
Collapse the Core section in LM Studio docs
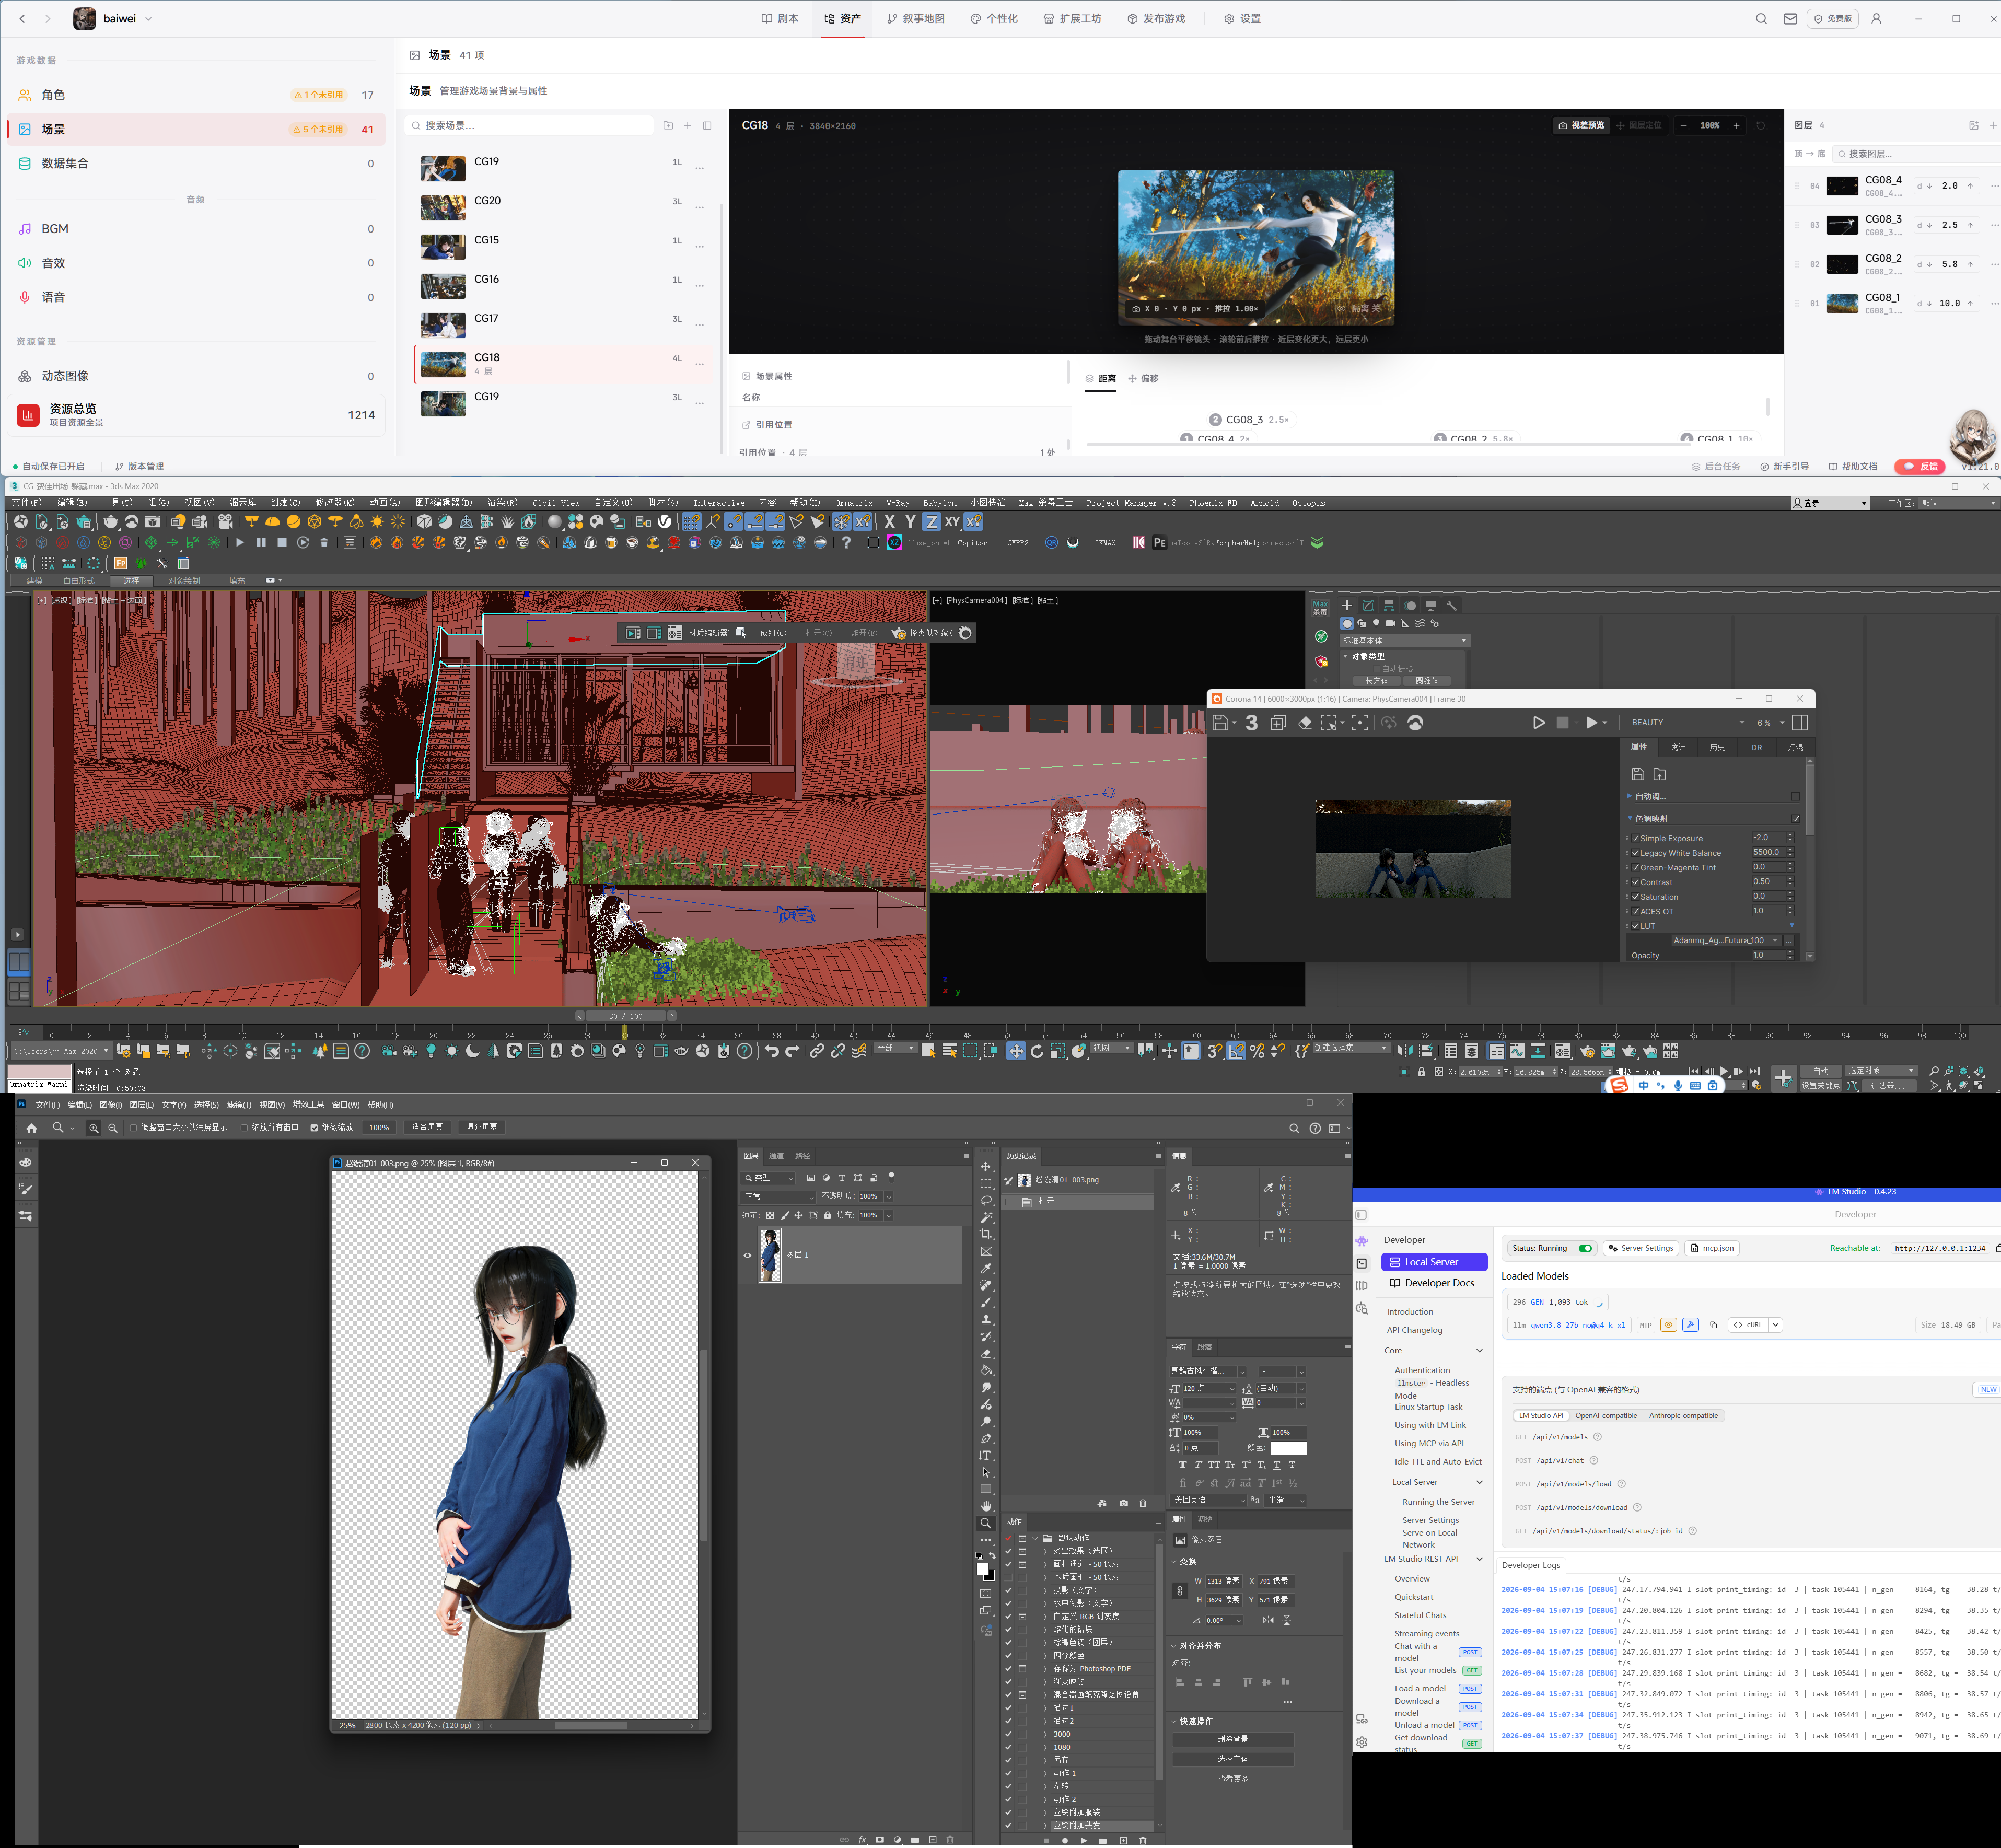coord(1479,1351)
